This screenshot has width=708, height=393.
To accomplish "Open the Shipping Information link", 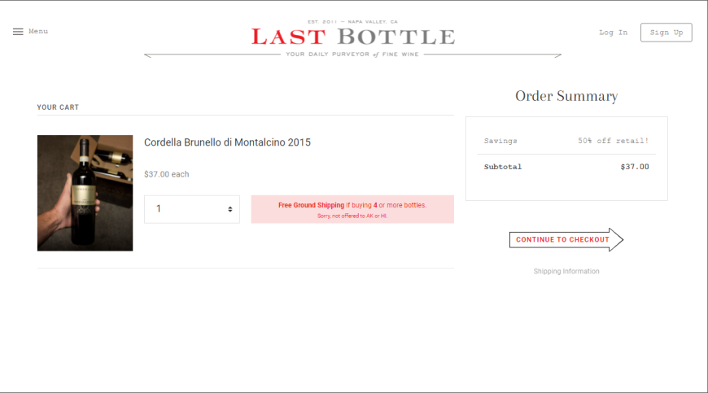I will [566, 271].
